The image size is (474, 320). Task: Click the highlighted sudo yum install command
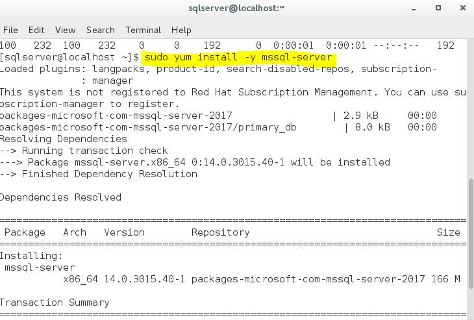point(238,57)
